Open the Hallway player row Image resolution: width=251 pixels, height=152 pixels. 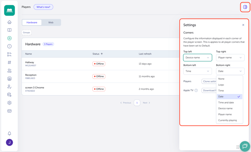point(101,64)
